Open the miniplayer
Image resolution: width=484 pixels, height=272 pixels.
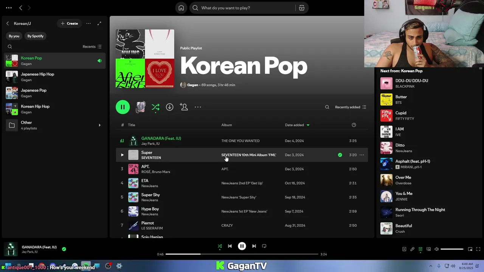[x=470, y=249]
